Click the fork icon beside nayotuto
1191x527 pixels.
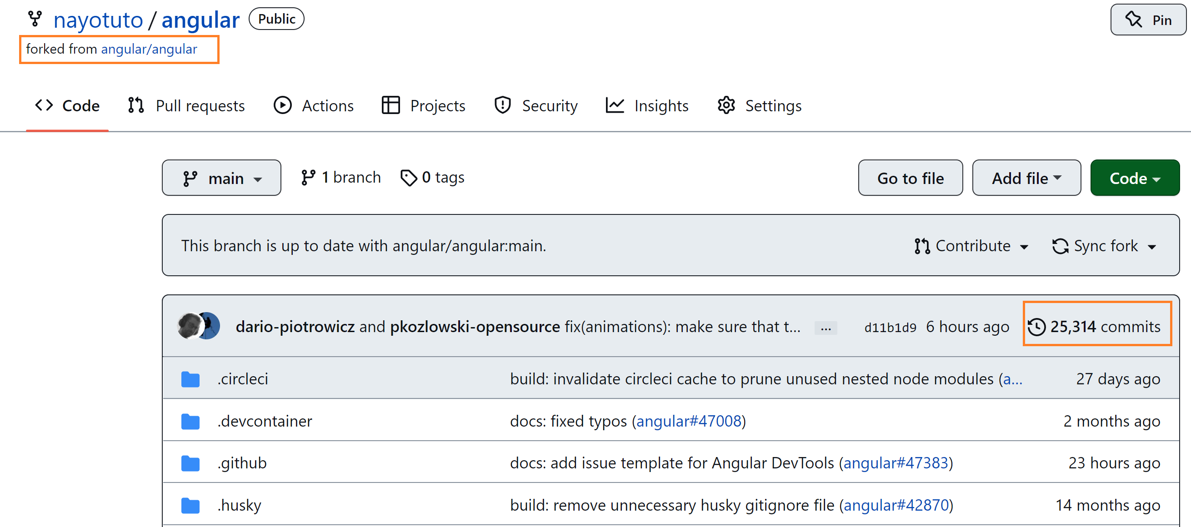point(35,19)
